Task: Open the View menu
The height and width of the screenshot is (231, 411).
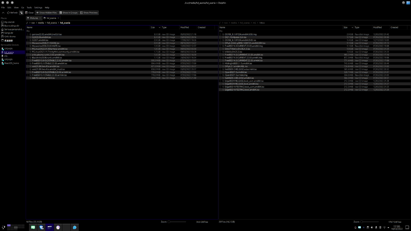Action: [x=16, y=7]
